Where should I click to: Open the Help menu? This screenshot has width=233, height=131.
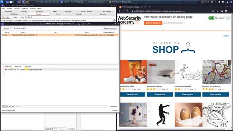click(x=39, y=8)
